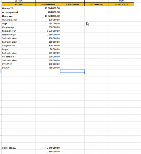This screenshot has width=141, height=154.
Task: Click the total 19 250 000,00 cell
Action: pyautogui.click(x=48, y=5)
